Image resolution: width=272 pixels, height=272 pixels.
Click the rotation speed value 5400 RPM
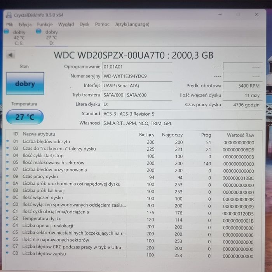click(x=242, y=86)
